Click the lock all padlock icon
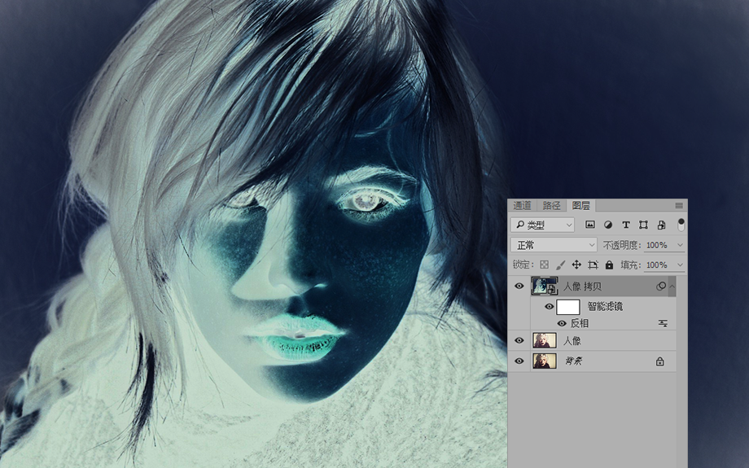Screen dimensions: 749x468 point(609,265)
